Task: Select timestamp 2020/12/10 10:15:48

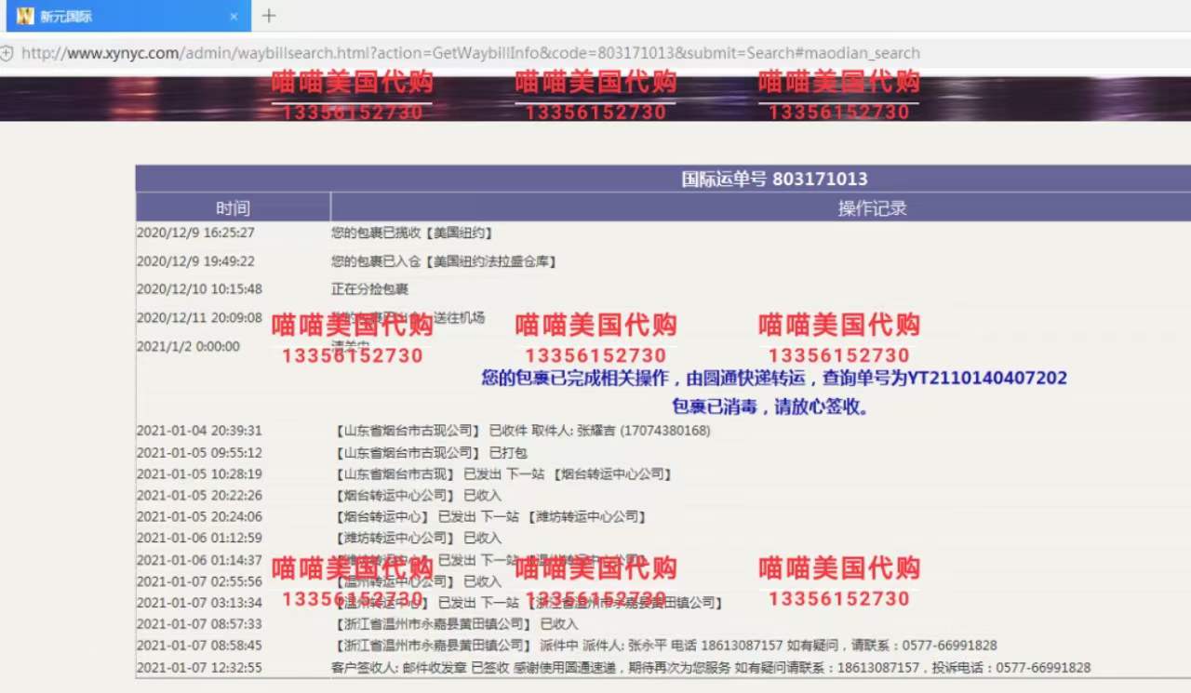Action: (199, 289)
